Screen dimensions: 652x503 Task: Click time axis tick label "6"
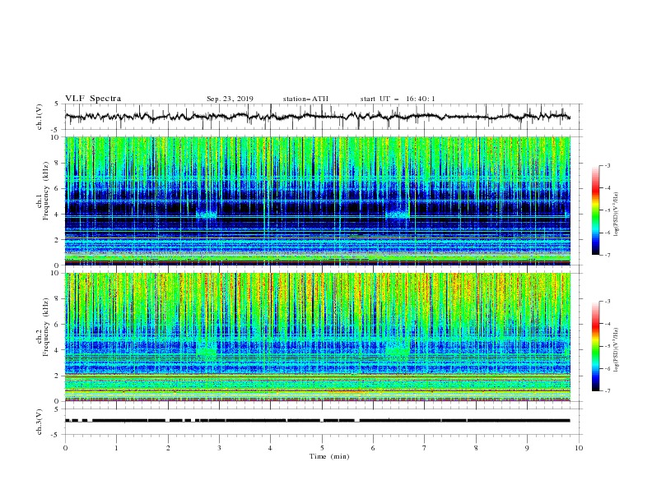click(x=374, y=448)
